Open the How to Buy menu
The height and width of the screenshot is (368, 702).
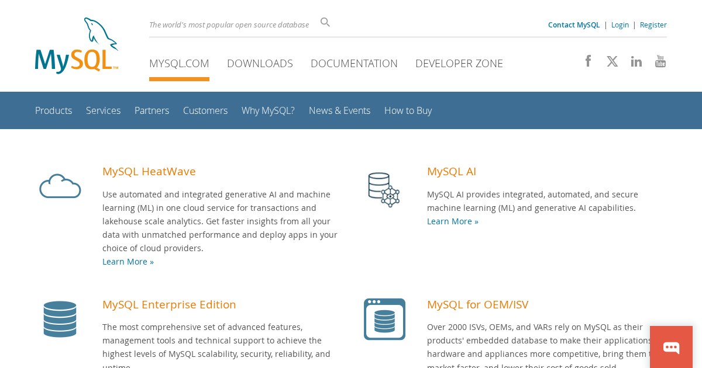click(408, 110)
